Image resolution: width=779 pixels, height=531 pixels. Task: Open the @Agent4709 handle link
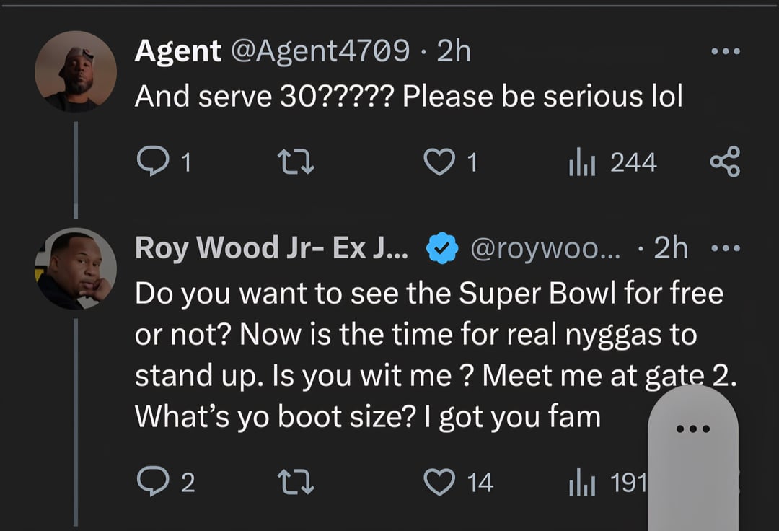(x=320, y=51)
